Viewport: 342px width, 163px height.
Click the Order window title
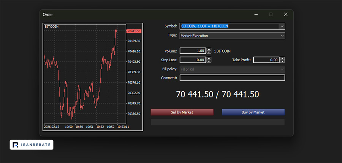point(48,14)
